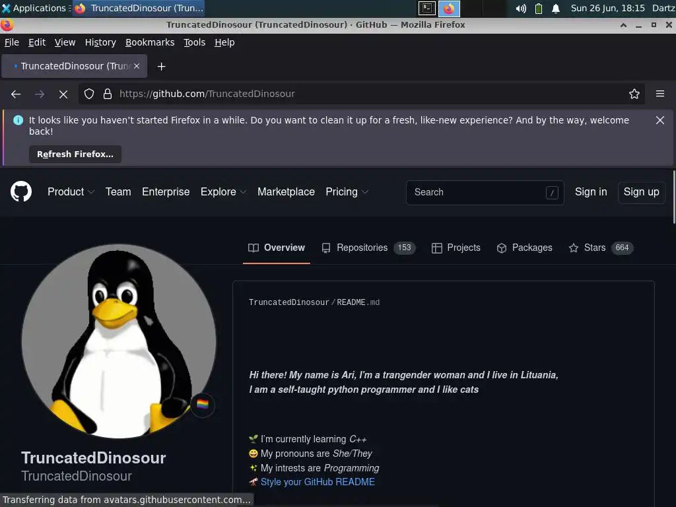Switch to the Projects tab

coord(456,248)
